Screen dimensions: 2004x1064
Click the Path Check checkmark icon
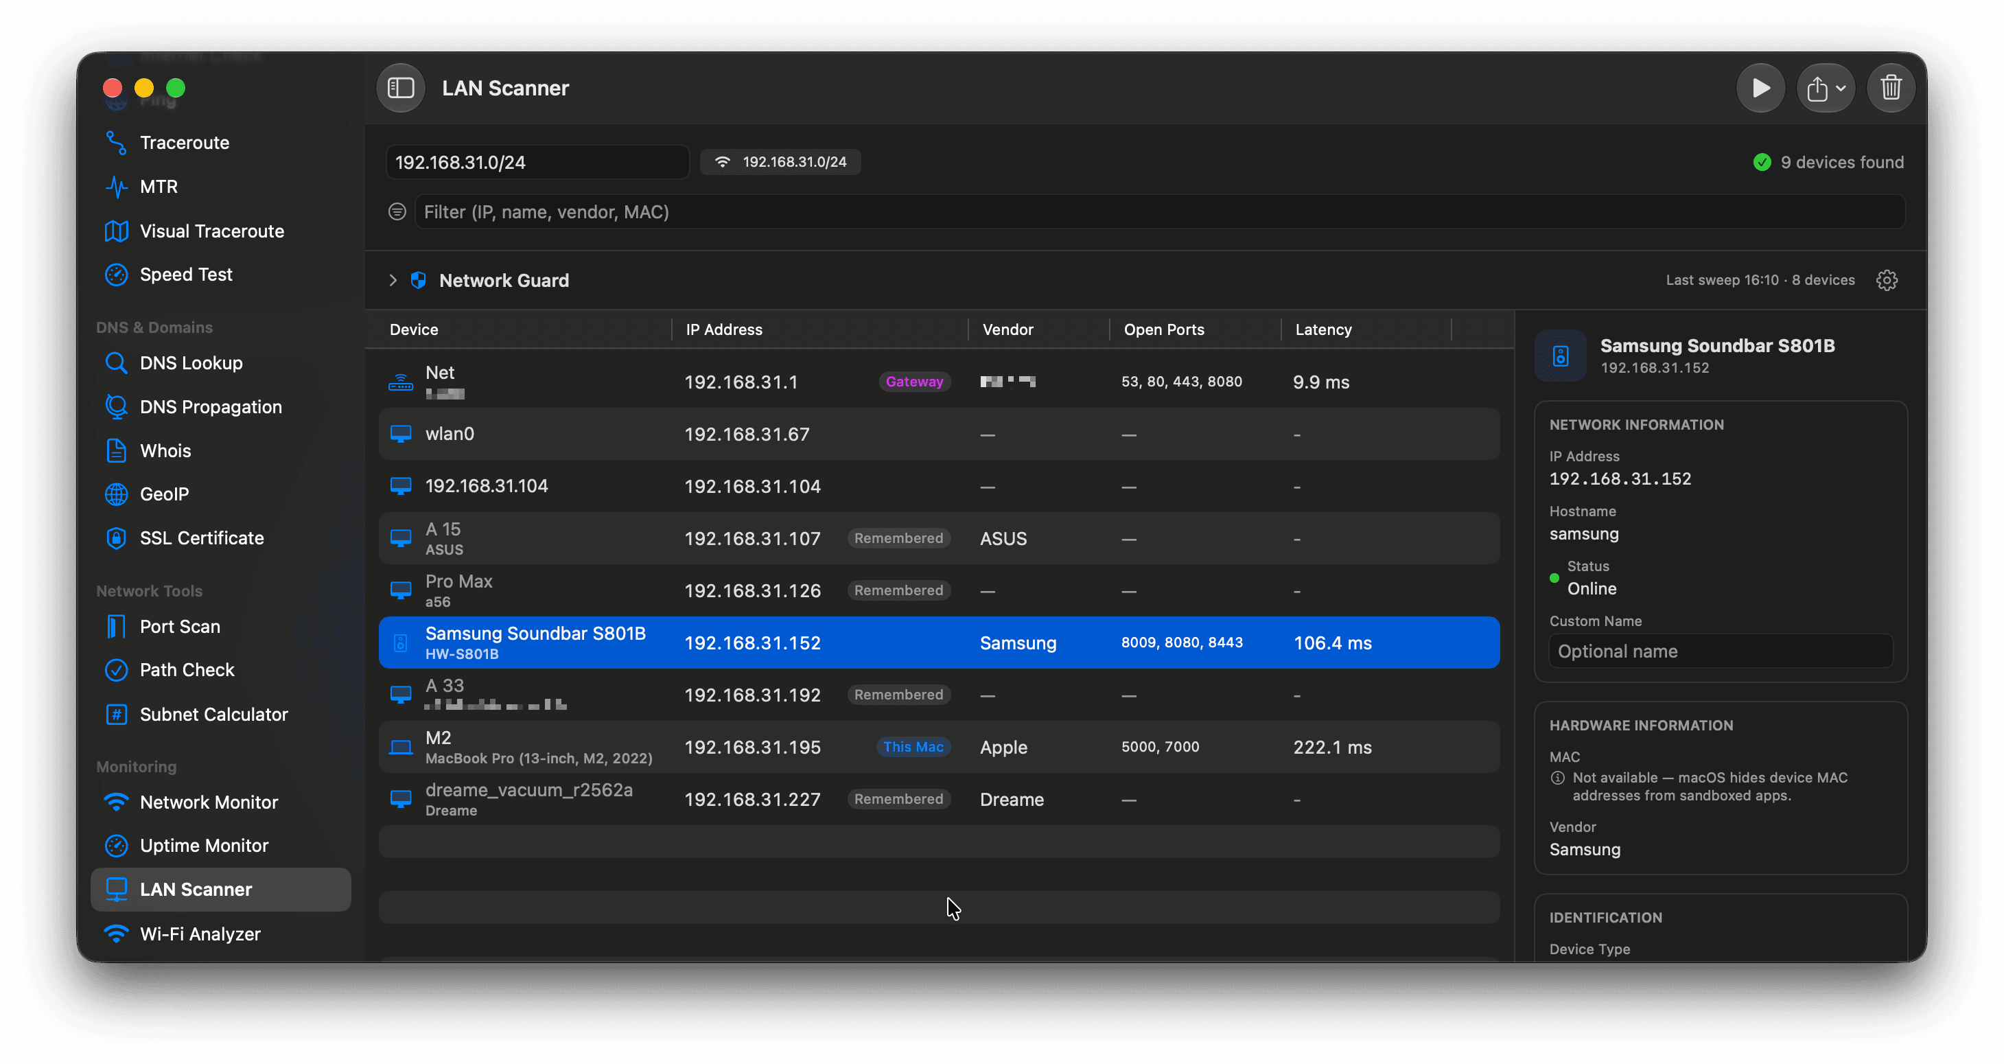coord(116,670)
